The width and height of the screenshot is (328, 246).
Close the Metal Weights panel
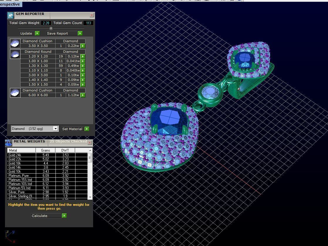90,142
